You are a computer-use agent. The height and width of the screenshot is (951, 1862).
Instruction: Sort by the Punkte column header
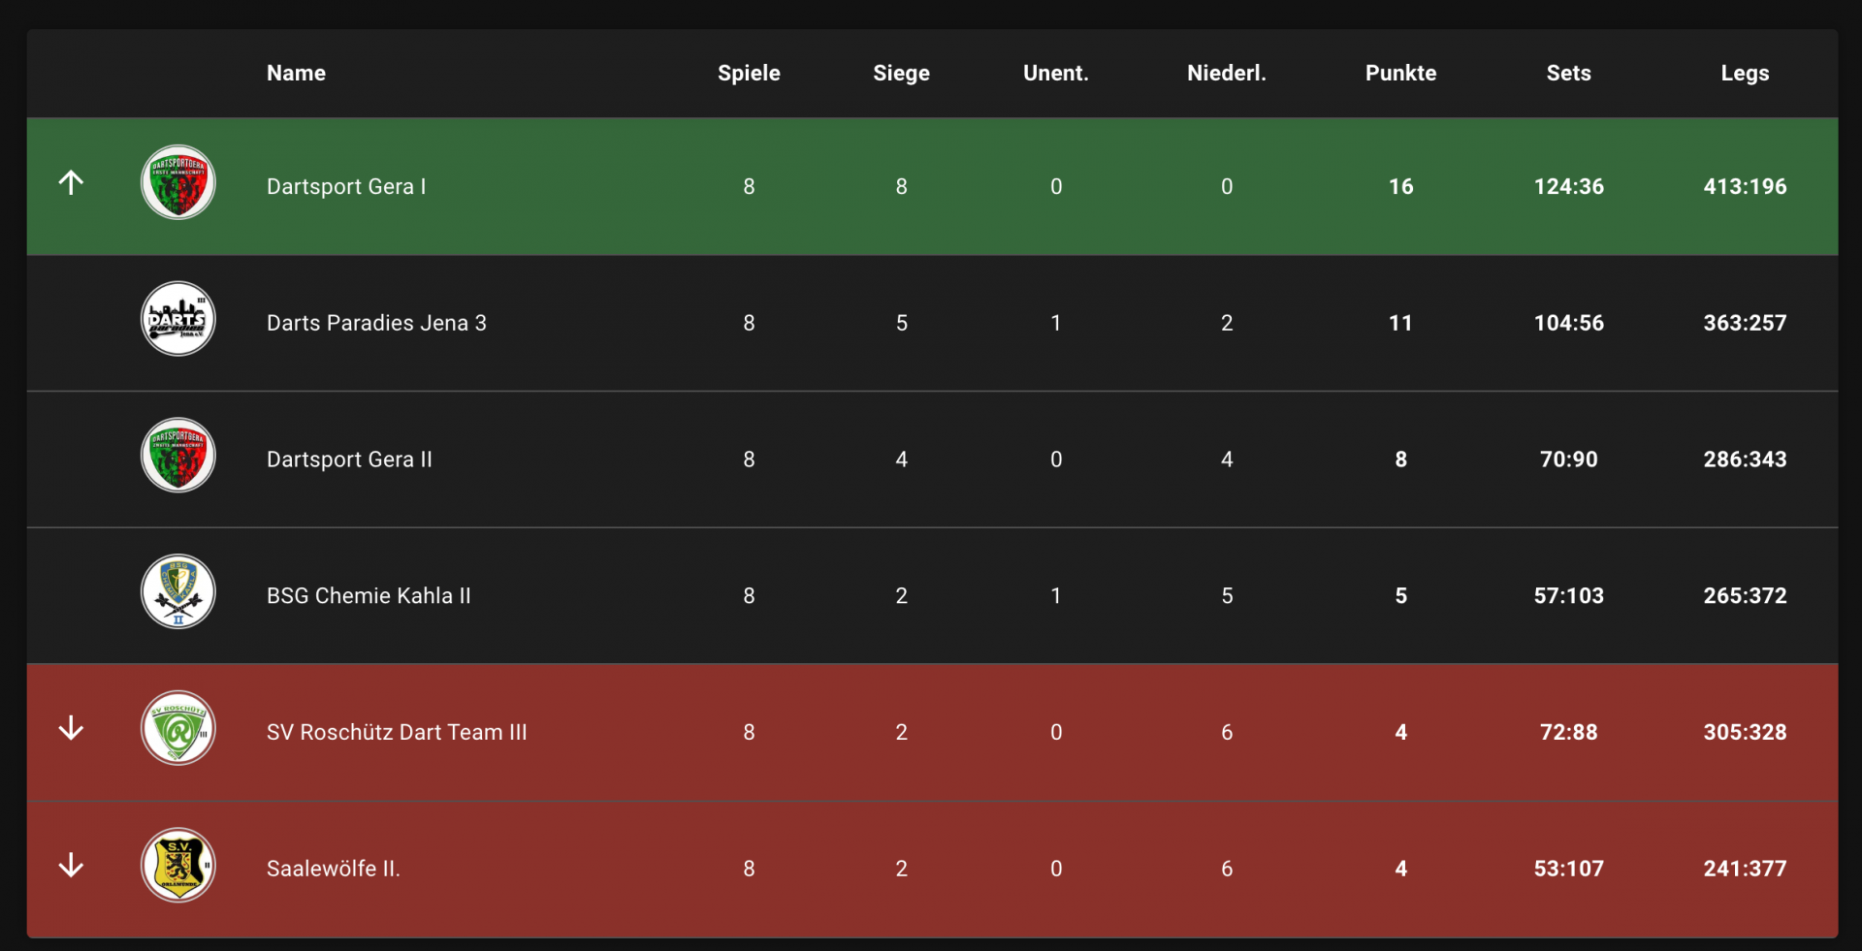pos(1400,73)
